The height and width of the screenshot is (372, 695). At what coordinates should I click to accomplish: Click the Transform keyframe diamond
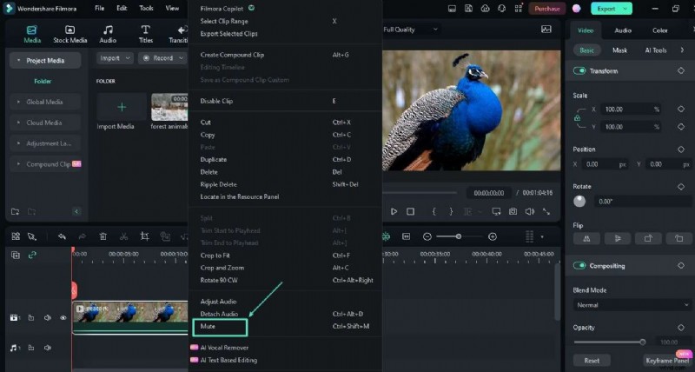click(681, 71)
